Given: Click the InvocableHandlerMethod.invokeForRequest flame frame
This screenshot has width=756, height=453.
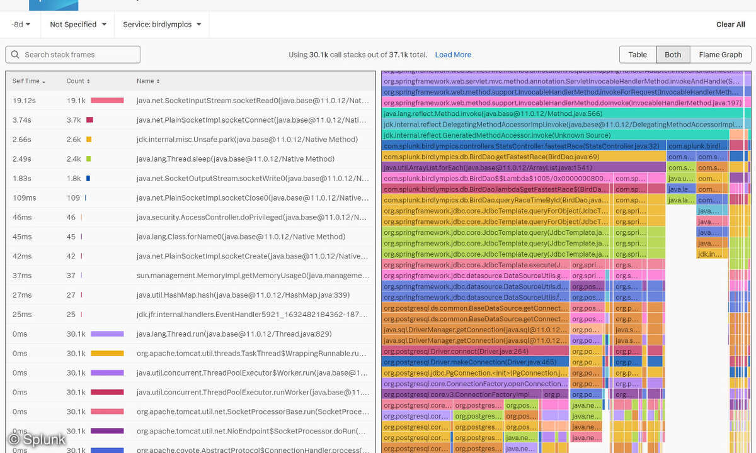Looking at the screenshot, I should point(562,92).
